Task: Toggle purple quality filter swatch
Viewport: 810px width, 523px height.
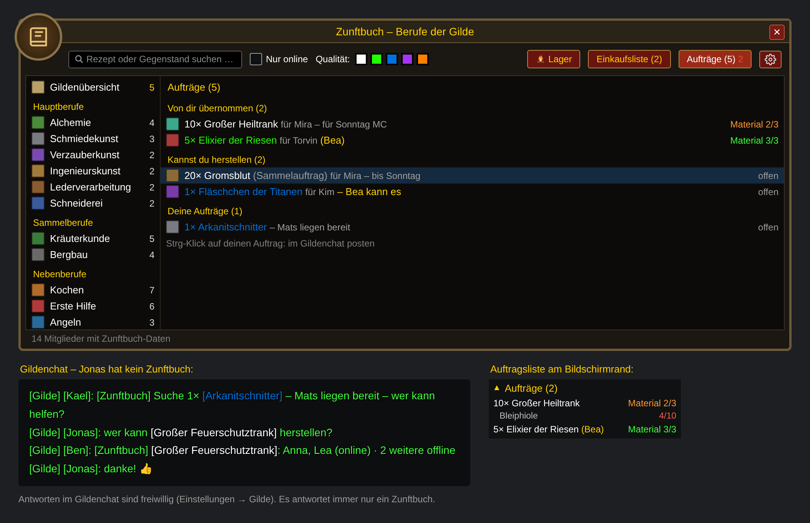Action: (407, 59)
